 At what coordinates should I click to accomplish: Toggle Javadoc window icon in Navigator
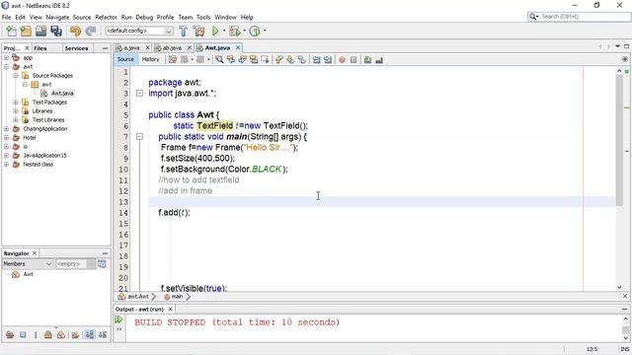102,264
